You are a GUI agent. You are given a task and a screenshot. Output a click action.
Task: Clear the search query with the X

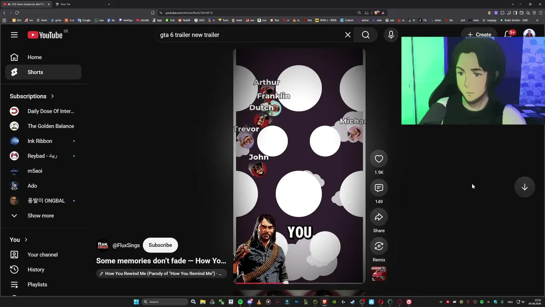click(x=348, y=35)
